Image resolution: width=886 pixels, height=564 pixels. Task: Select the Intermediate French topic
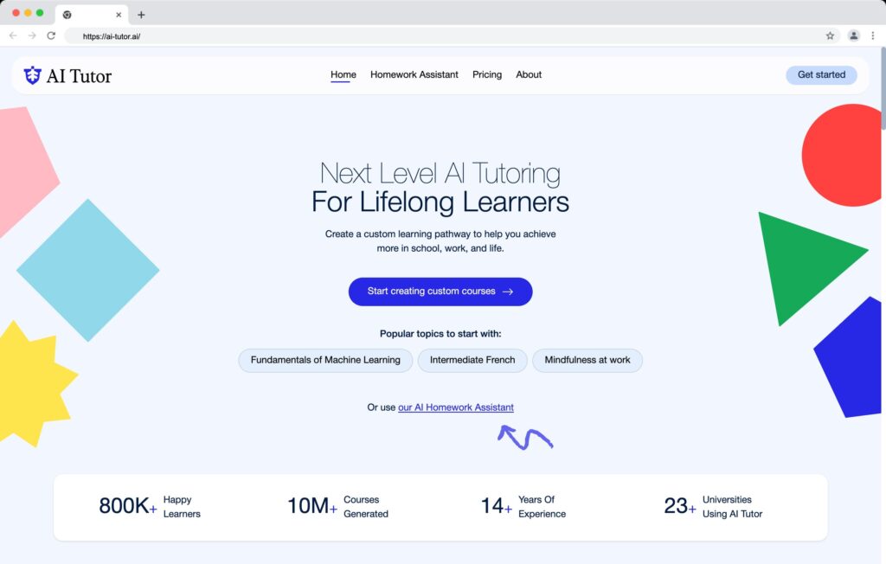pos(472,360)
